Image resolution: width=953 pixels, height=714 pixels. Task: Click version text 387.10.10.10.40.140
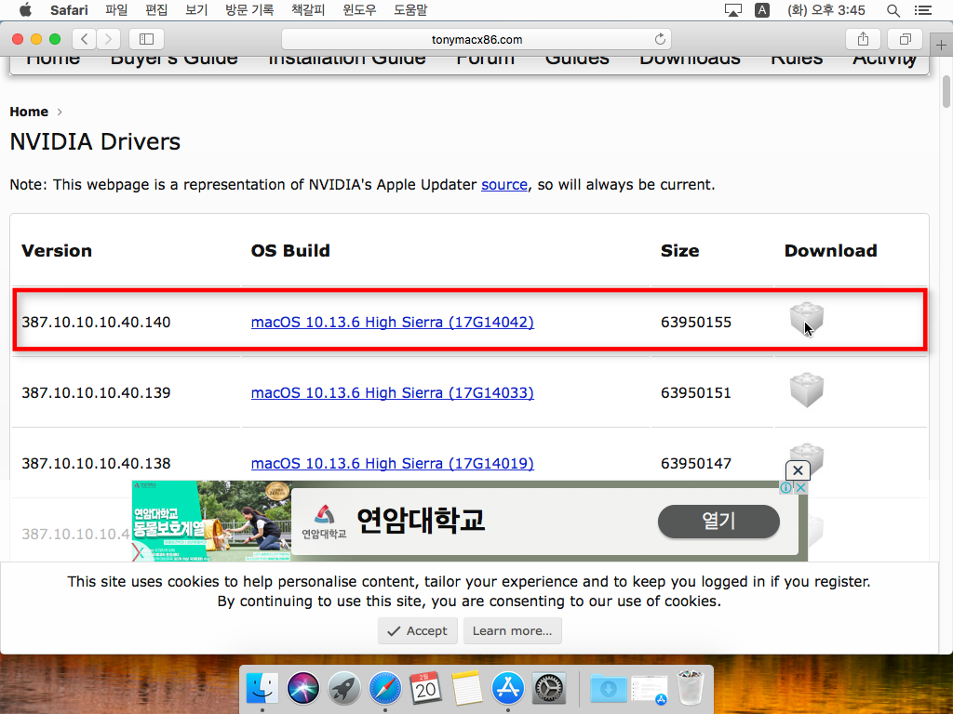(96, 323)
